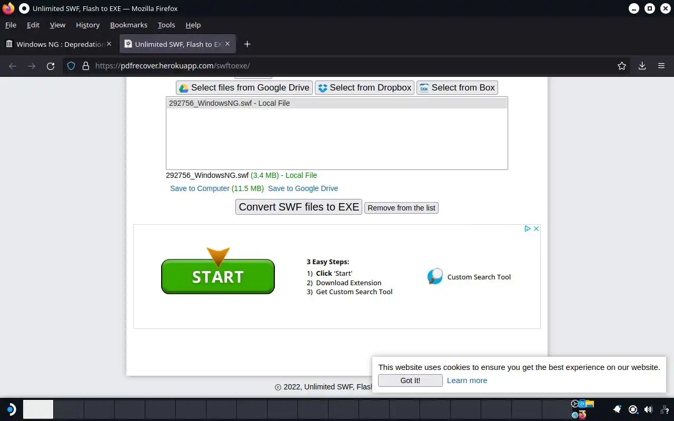Viewport: 674px width, 421px height.
Task: Click the Custom Search Tool ad text
Action: [x=479, y=277]
